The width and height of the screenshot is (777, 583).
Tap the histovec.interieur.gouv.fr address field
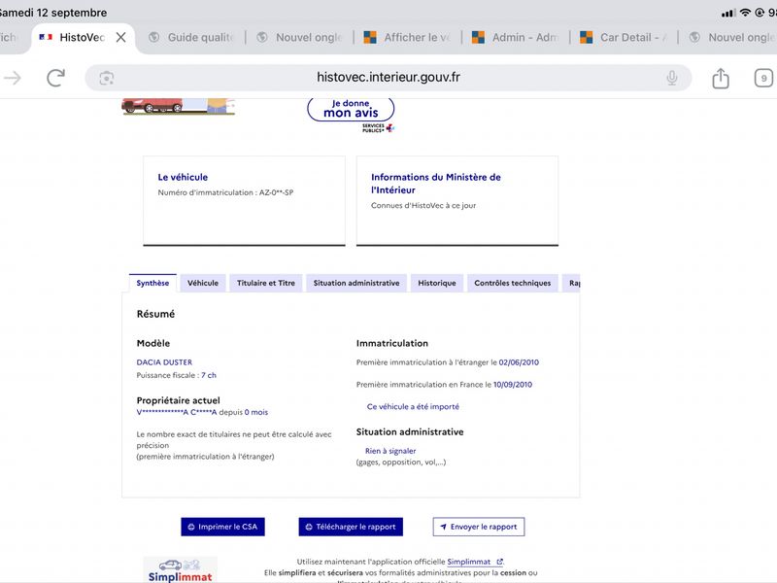[x=388, y=78]
